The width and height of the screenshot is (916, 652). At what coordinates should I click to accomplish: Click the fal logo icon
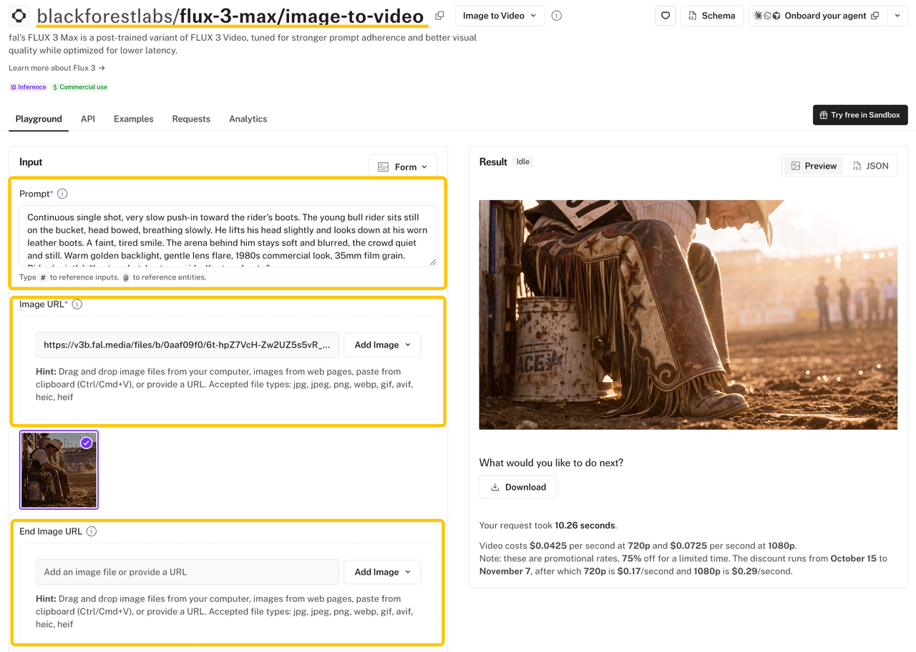coord(19,16)
